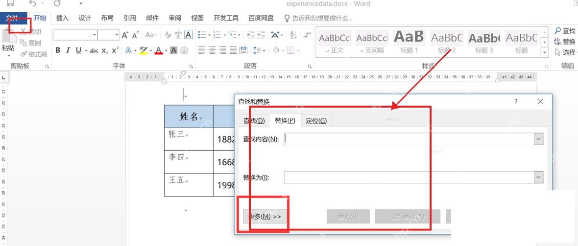The image size is (578, 246).
Task: Click 格式刷 format painter
Action: pyautogui.click(x=33, y=54)
